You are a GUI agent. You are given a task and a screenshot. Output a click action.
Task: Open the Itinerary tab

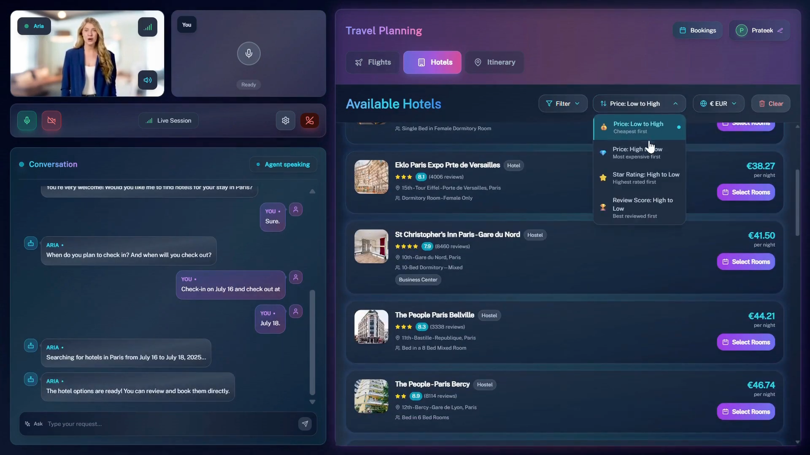pyautogui.click(x=494, y=62)
